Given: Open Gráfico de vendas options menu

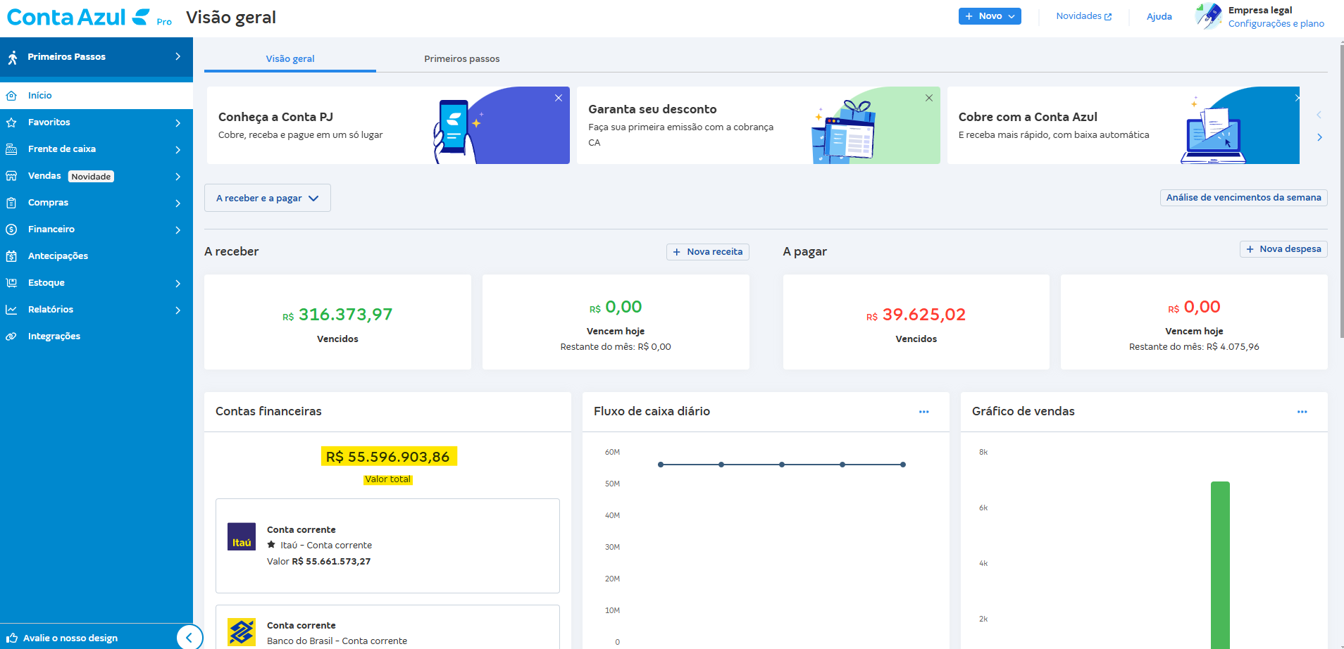Looking at the screenshot, I should tap(1302, 412).
